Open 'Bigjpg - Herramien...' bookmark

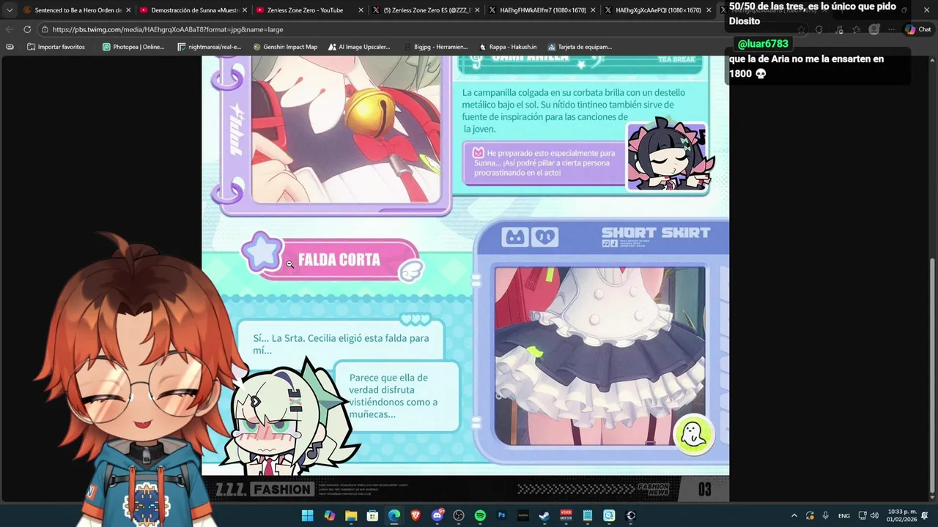(435, 47)
